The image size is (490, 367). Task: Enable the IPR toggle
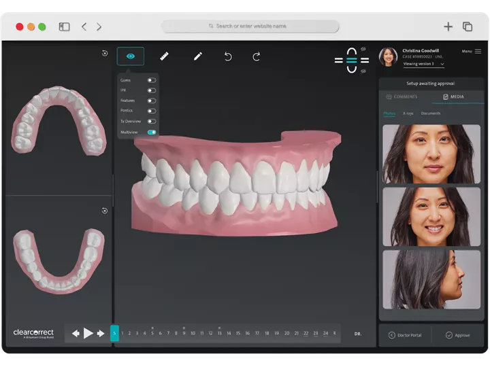pyautogui.click(x=151, y=90)
